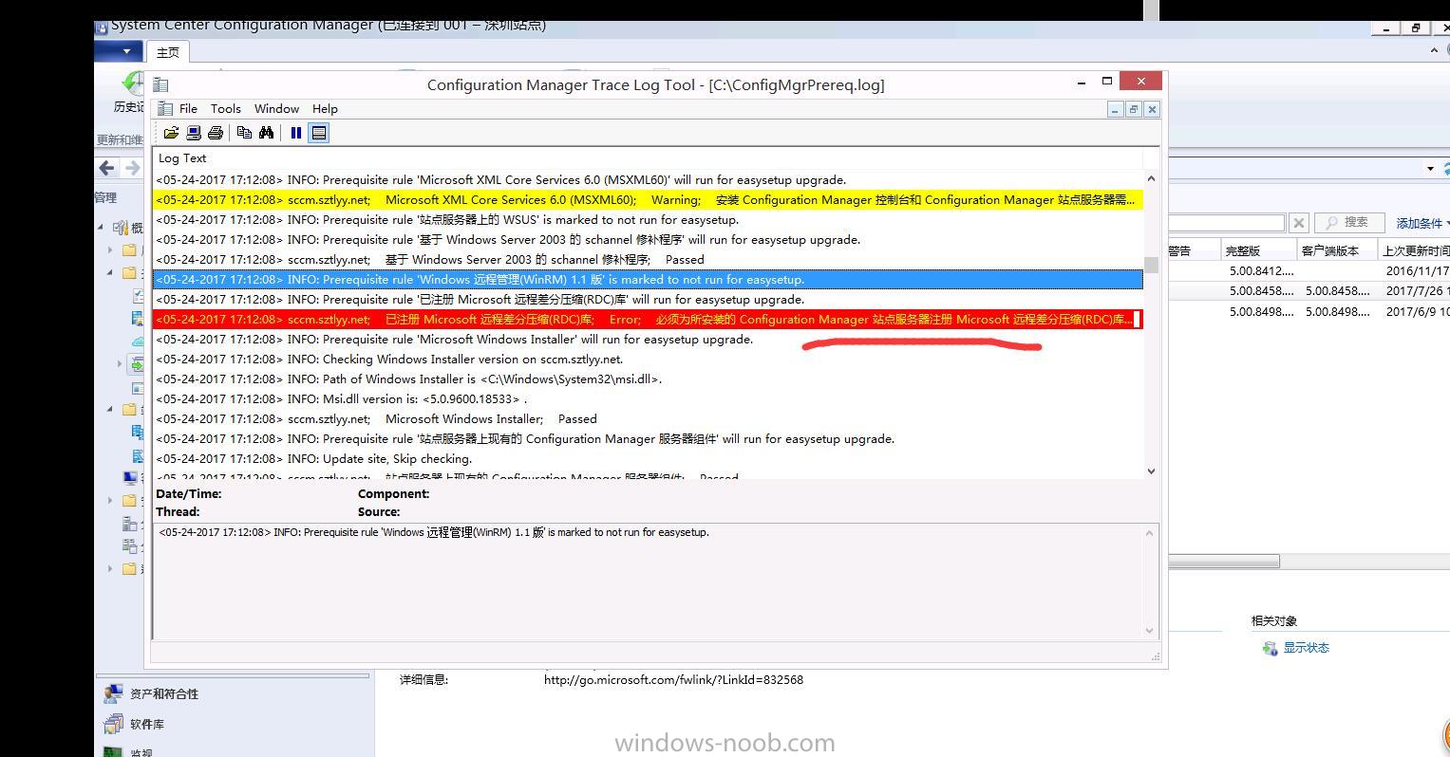Select the row updated 2017/6/9
The image size is (1450, 757).
pos(1309,311)
